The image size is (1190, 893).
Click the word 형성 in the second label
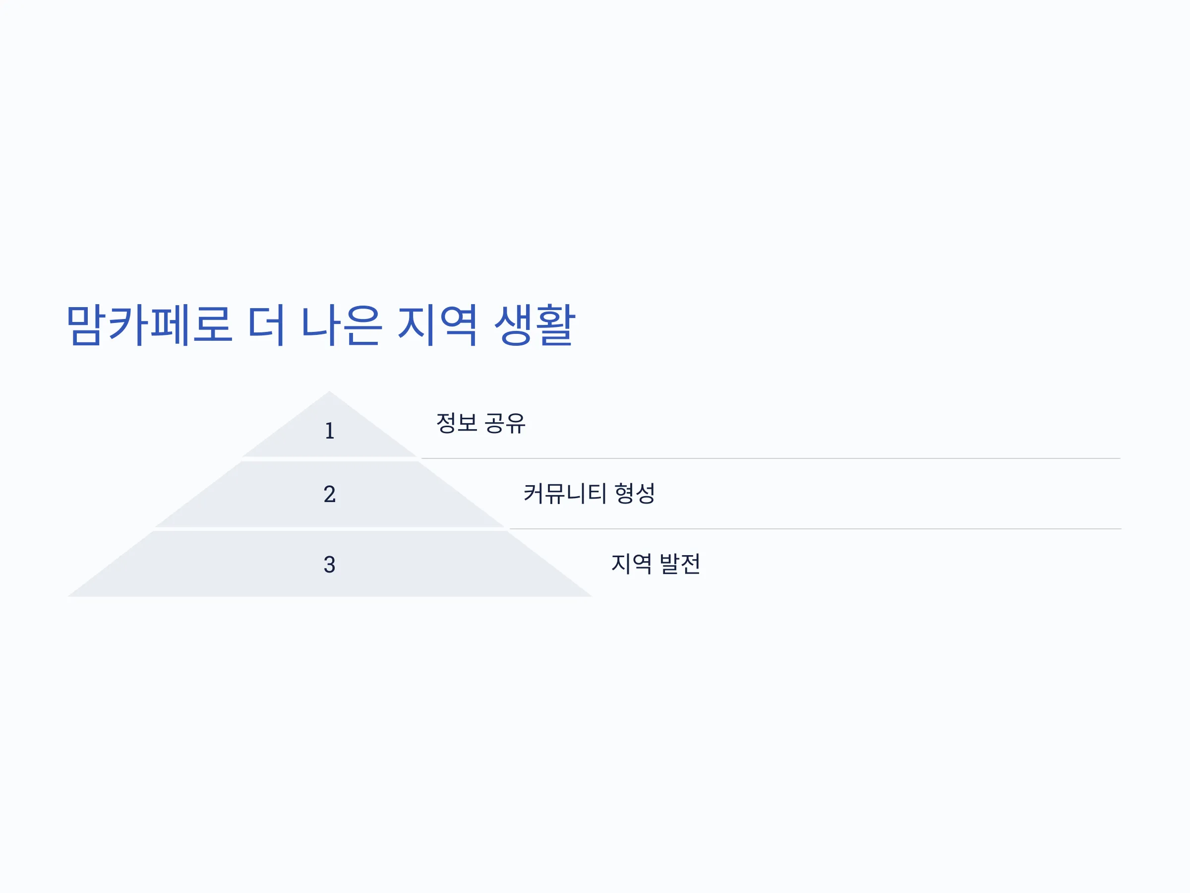[635, 493]
